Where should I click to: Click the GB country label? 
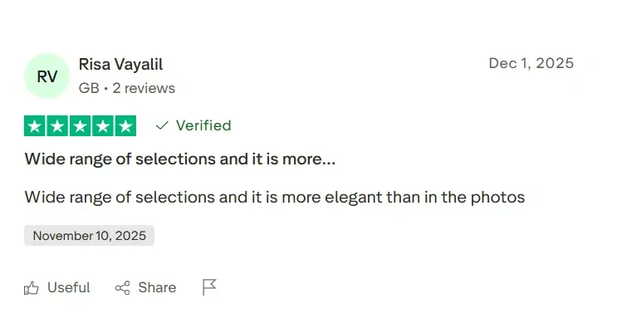click(88, 88)
